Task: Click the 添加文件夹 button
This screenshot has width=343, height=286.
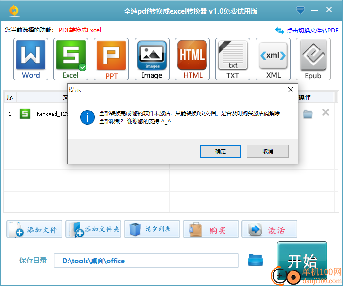Action: pyautogui.click(x=93, y=229)
